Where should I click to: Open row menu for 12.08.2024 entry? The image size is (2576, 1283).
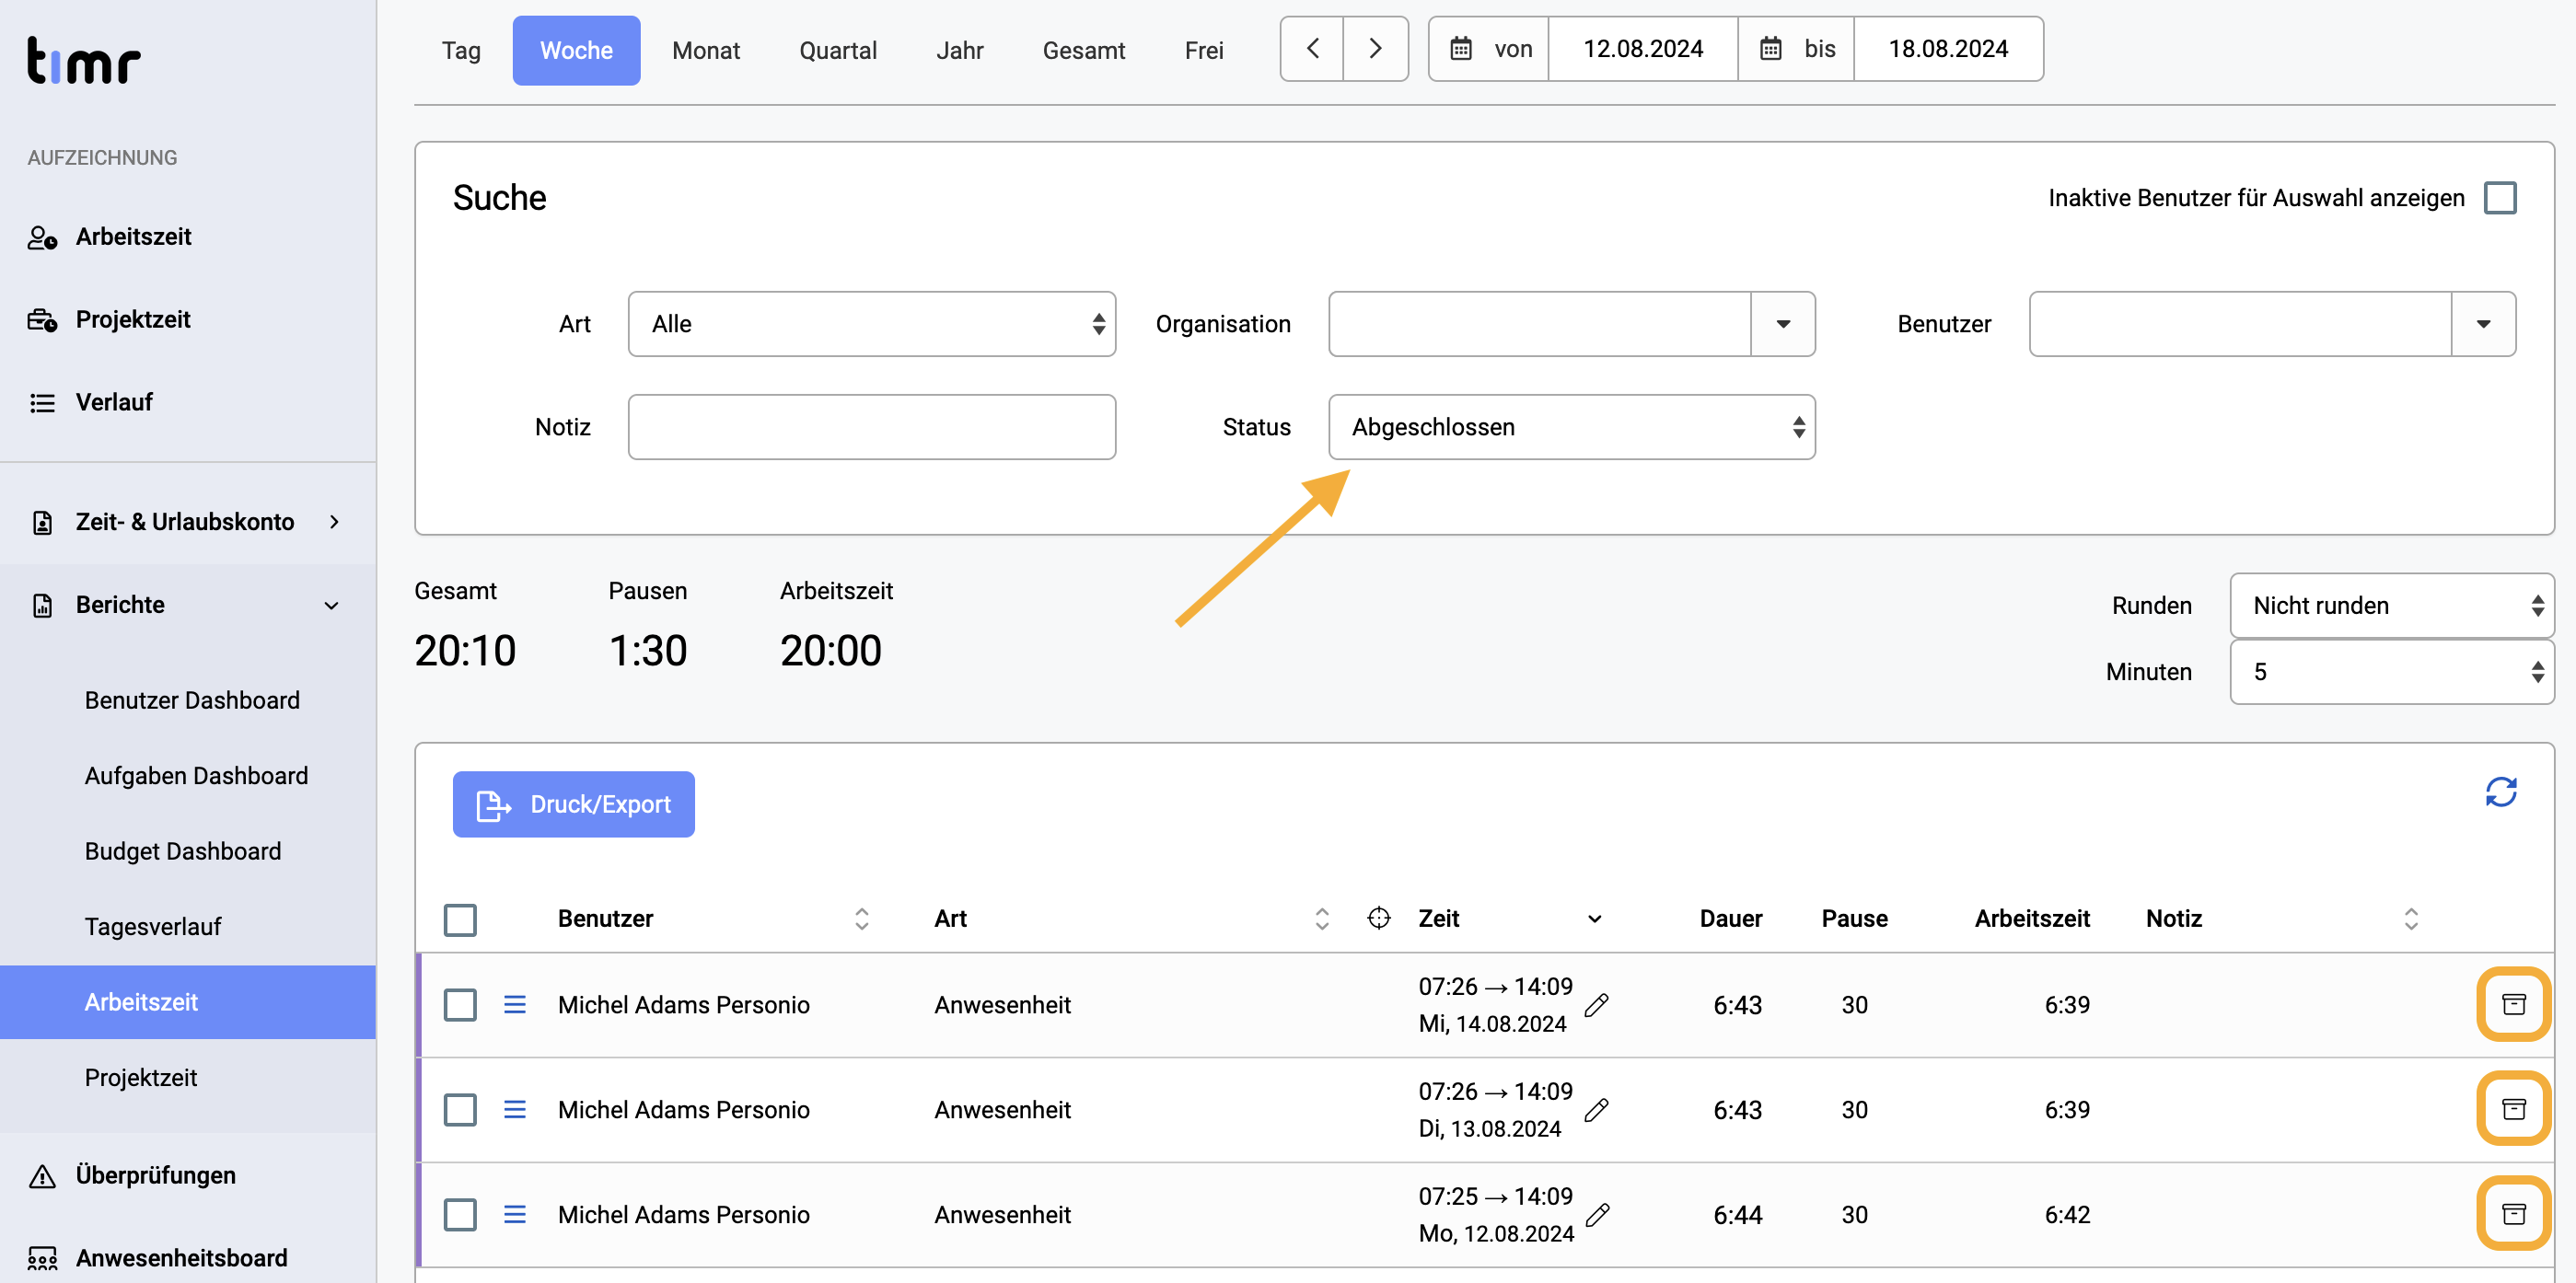pyautogui.click(x=515, y=1214)
